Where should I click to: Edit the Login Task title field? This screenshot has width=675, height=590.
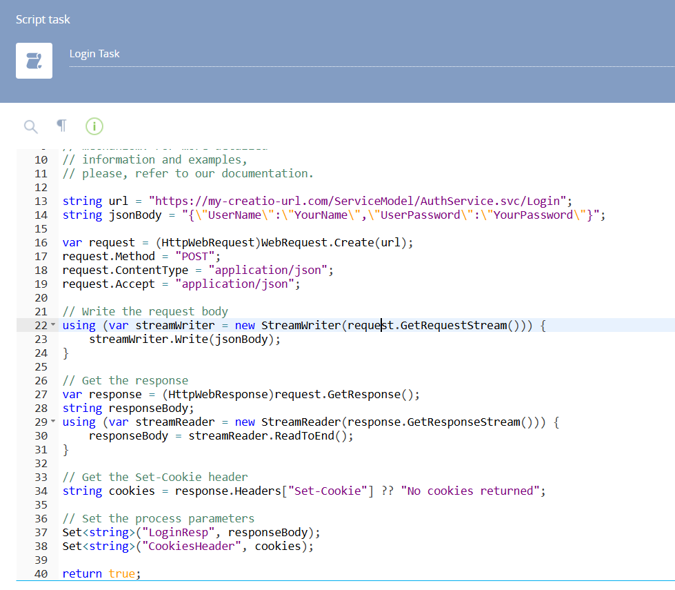[x=372, y=55]
